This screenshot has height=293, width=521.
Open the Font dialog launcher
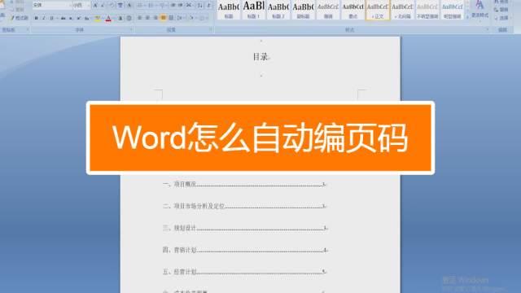coord(131,29)
